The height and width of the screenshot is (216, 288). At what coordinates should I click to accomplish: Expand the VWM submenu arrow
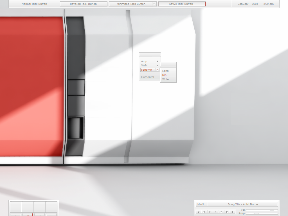point(157,66)
